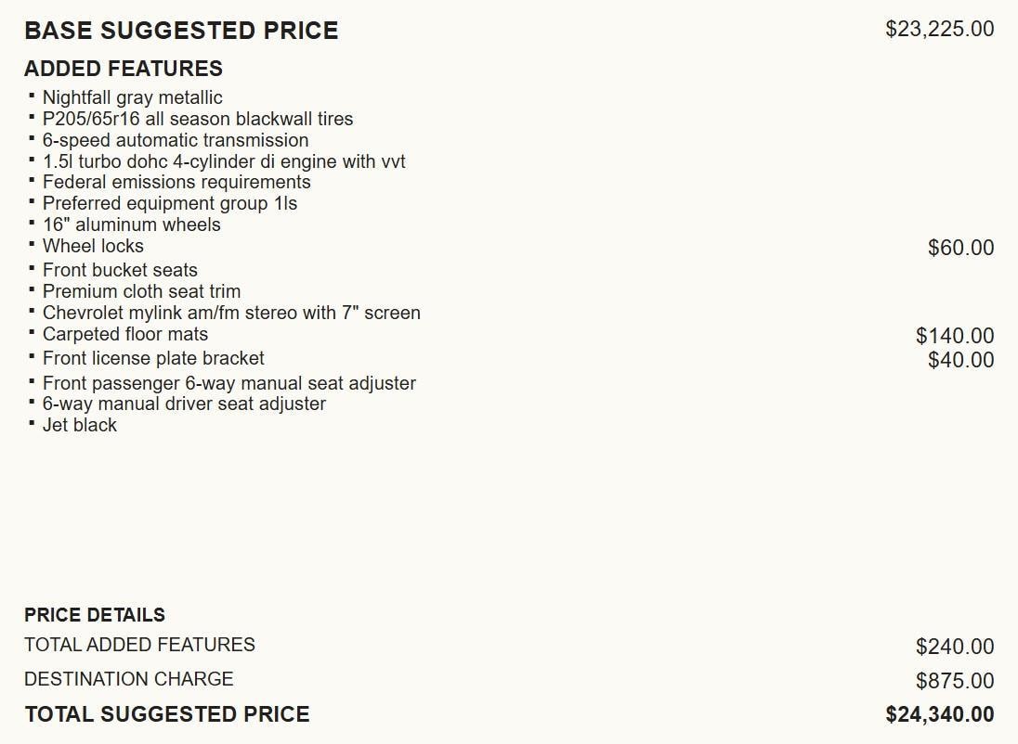Select the $140.00 floor mats price

point(954,336)
